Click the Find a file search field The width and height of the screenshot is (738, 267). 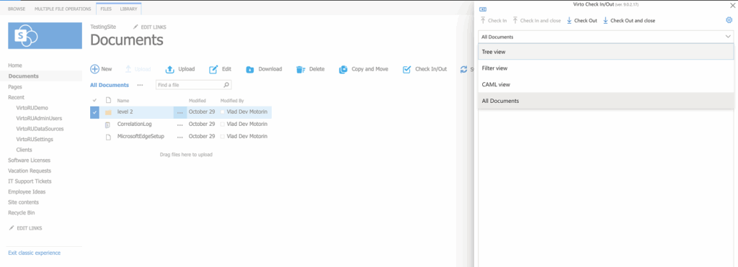pos(189,85)
